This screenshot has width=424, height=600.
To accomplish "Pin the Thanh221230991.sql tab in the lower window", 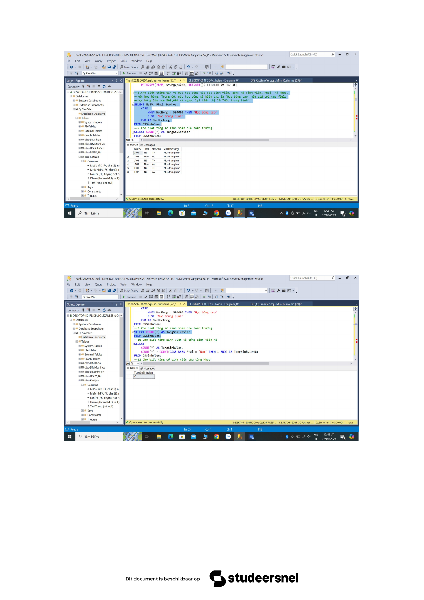I will [x=180, y=304].
